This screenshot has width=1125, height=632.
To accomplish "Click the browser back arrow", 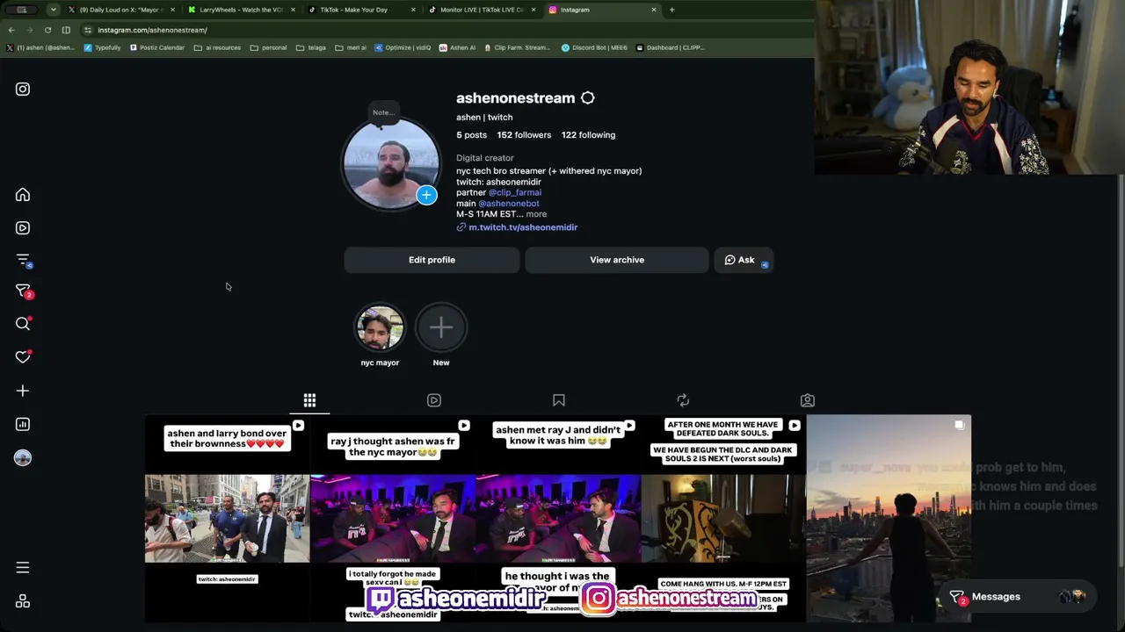I will pyautogui.click(x=11, y=30).
